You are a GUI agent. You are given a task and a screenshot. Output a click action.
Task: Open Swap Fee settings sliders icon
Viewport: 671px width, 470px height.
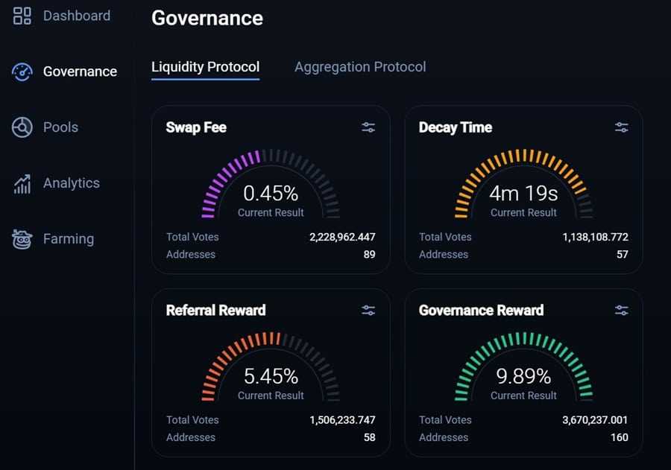[368, 127]
